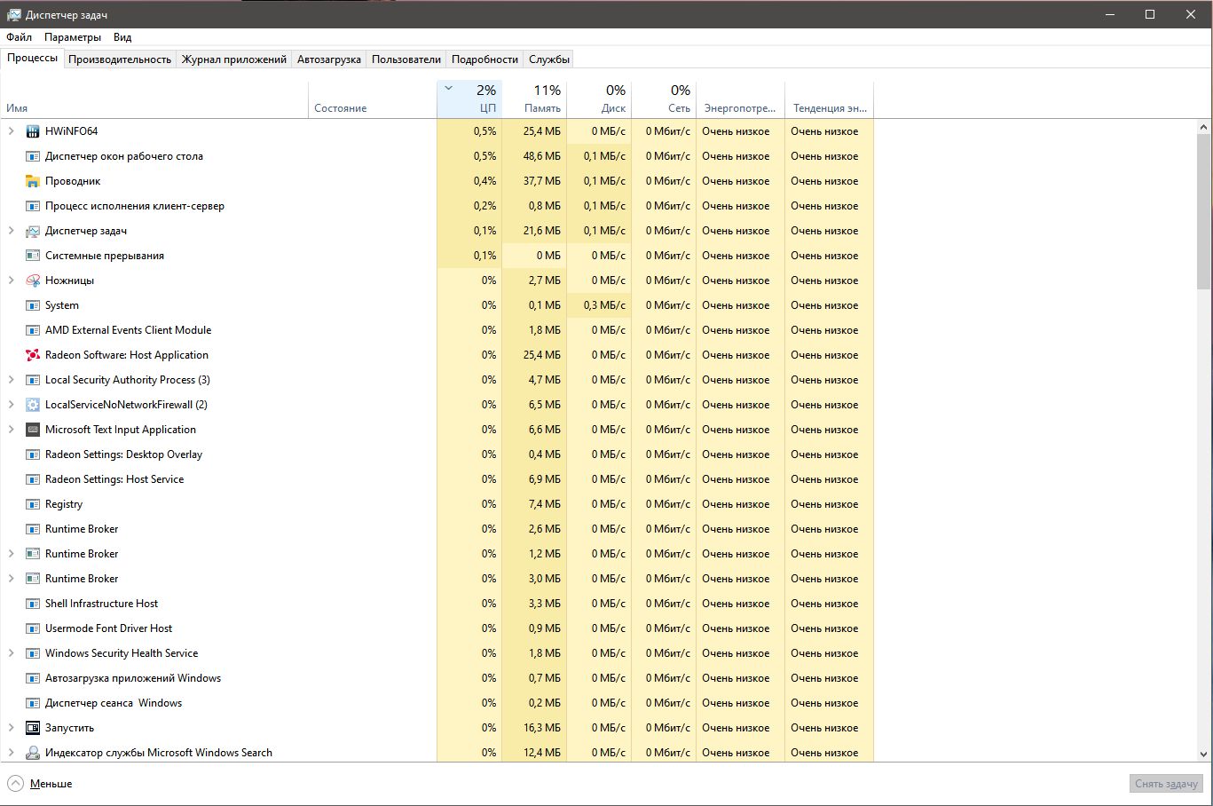Sort by the Состояние column header
Viewport: 1213px width, 806px height.
(373, 99)
